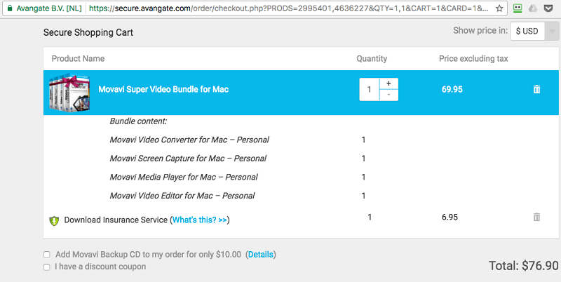The height and width of the screenshot is (282, 561).
Task: Check Add Movavi Backup CD option
Action: [46, 255]
